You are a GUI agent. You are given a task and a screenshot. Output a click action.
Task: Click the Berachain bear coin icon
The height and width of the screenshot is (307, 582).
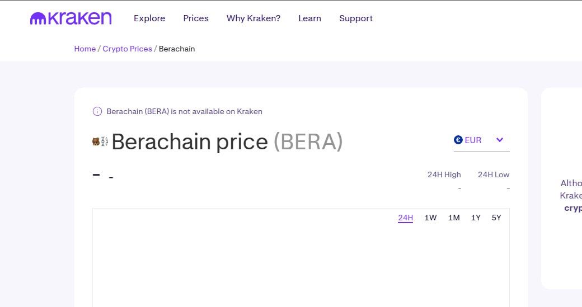point(100,141)
